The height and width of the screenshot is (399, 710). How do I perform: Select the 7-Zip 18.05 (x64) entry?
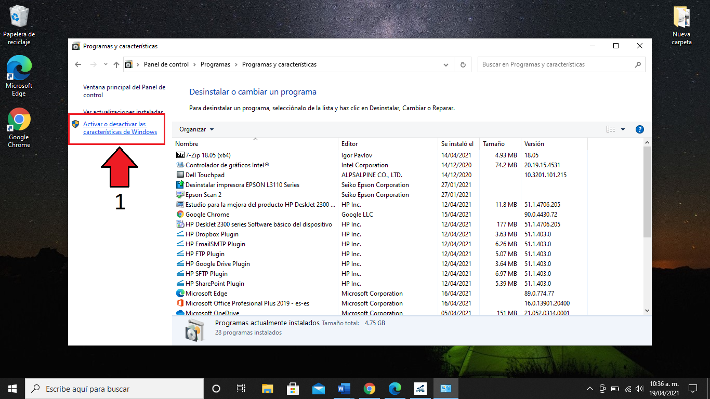[207, 155]
